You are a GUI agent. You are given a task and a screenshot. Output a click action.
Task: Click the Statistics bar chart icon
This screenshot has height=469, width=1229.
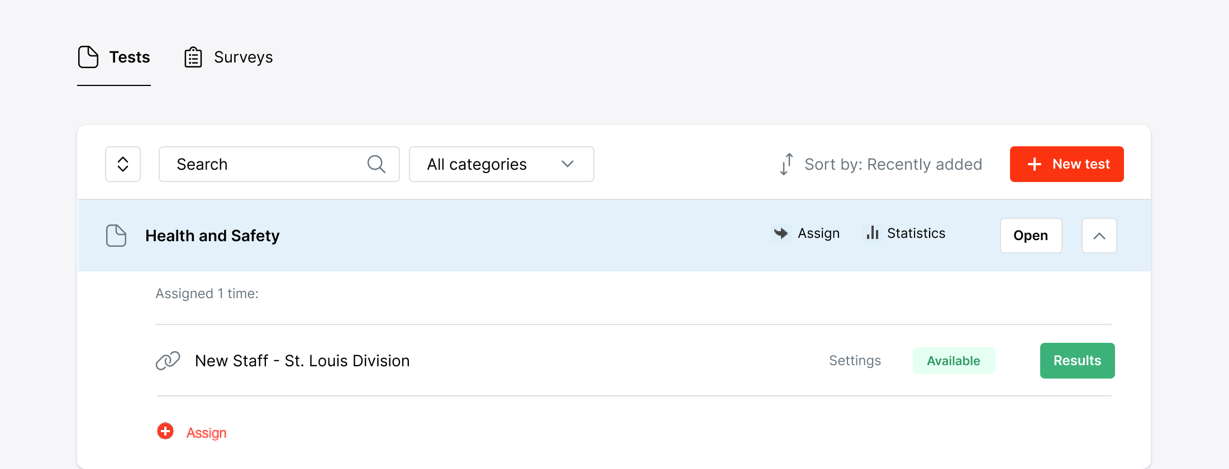pyautogui.click(x=872, y=233)
